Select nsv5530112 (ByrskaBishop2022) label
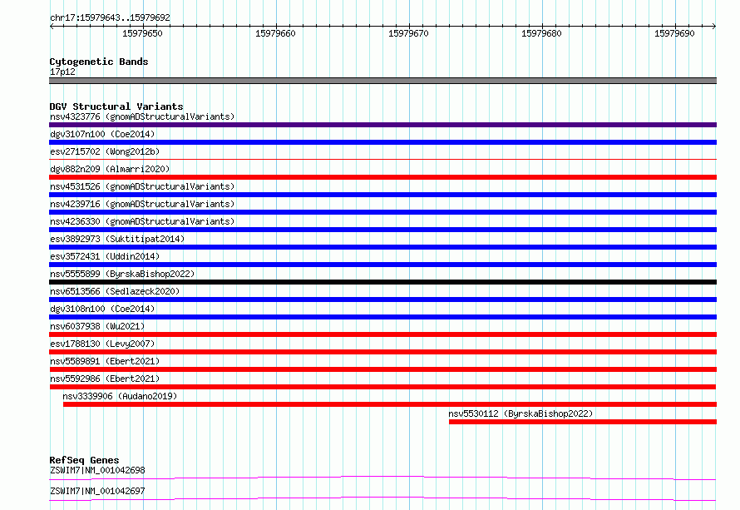Screen dimensions: 740x510 pyautogui.click(x=520, y=413)
